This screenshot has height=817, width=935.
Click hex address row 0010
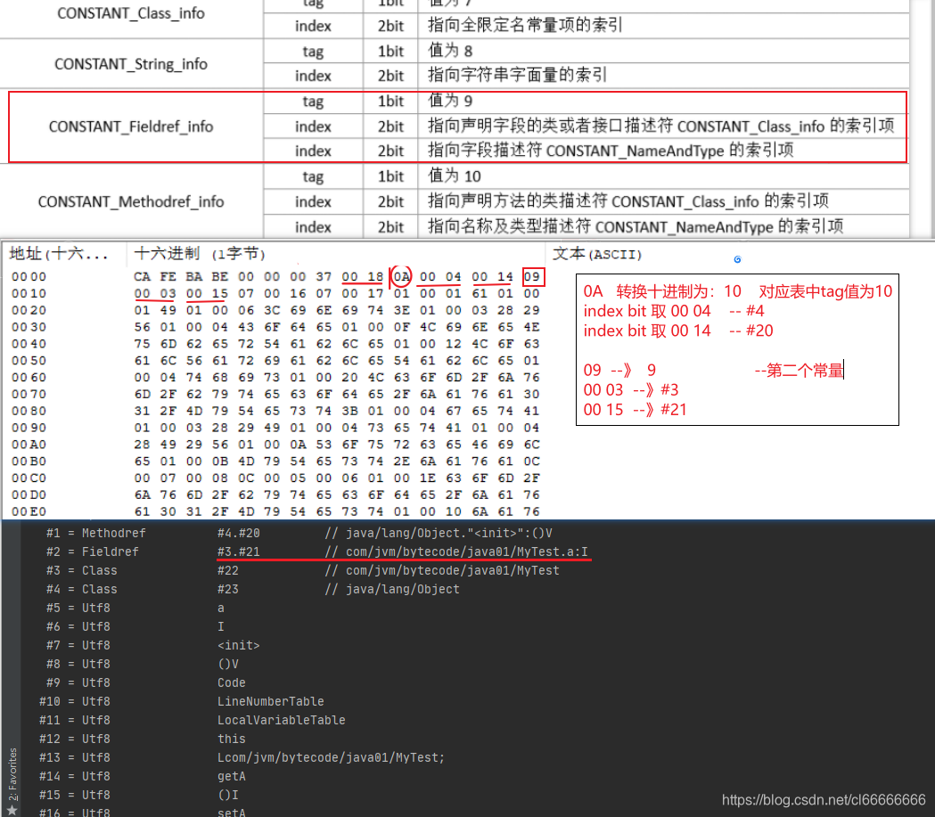(29, 294)
